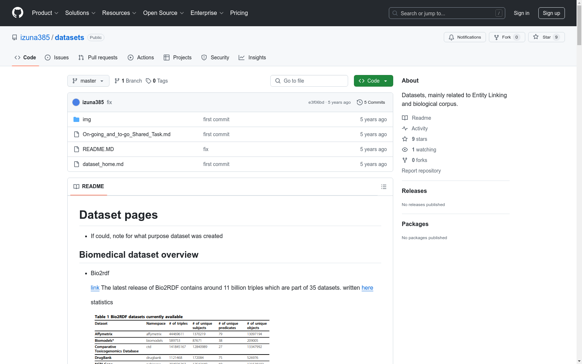Click izuna385's avatar in commit row
Viewport: 582px width, 364px height.
(76, 102)
